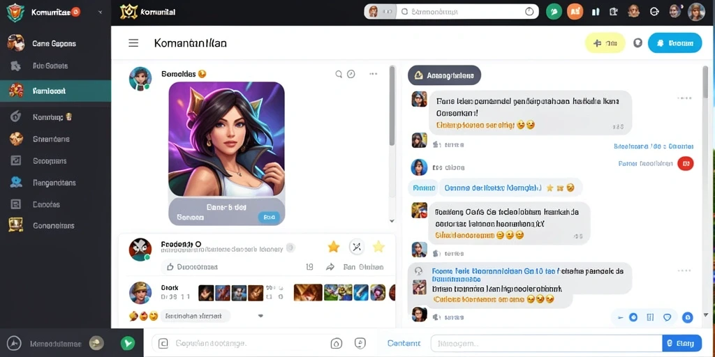715x357 pixels.
Task: Click the down arrow of chat scrollbar
Action: coord(705,314)
